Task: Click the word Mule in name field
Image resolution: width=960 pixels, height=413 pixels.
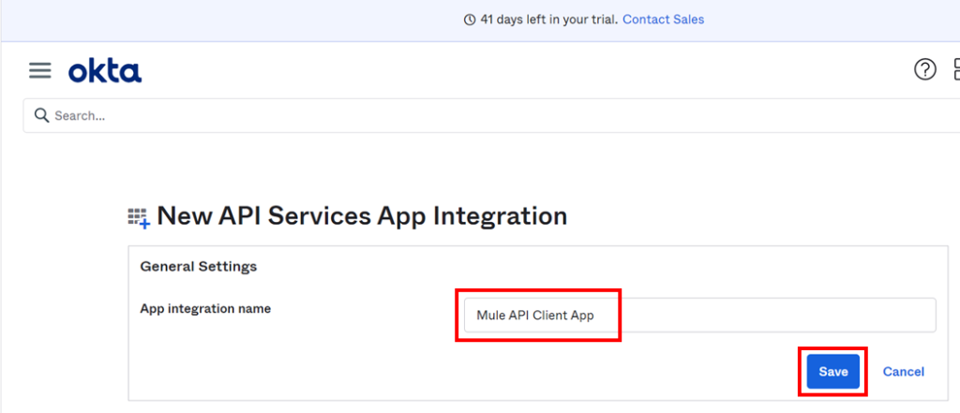Action: coord(490,316)
